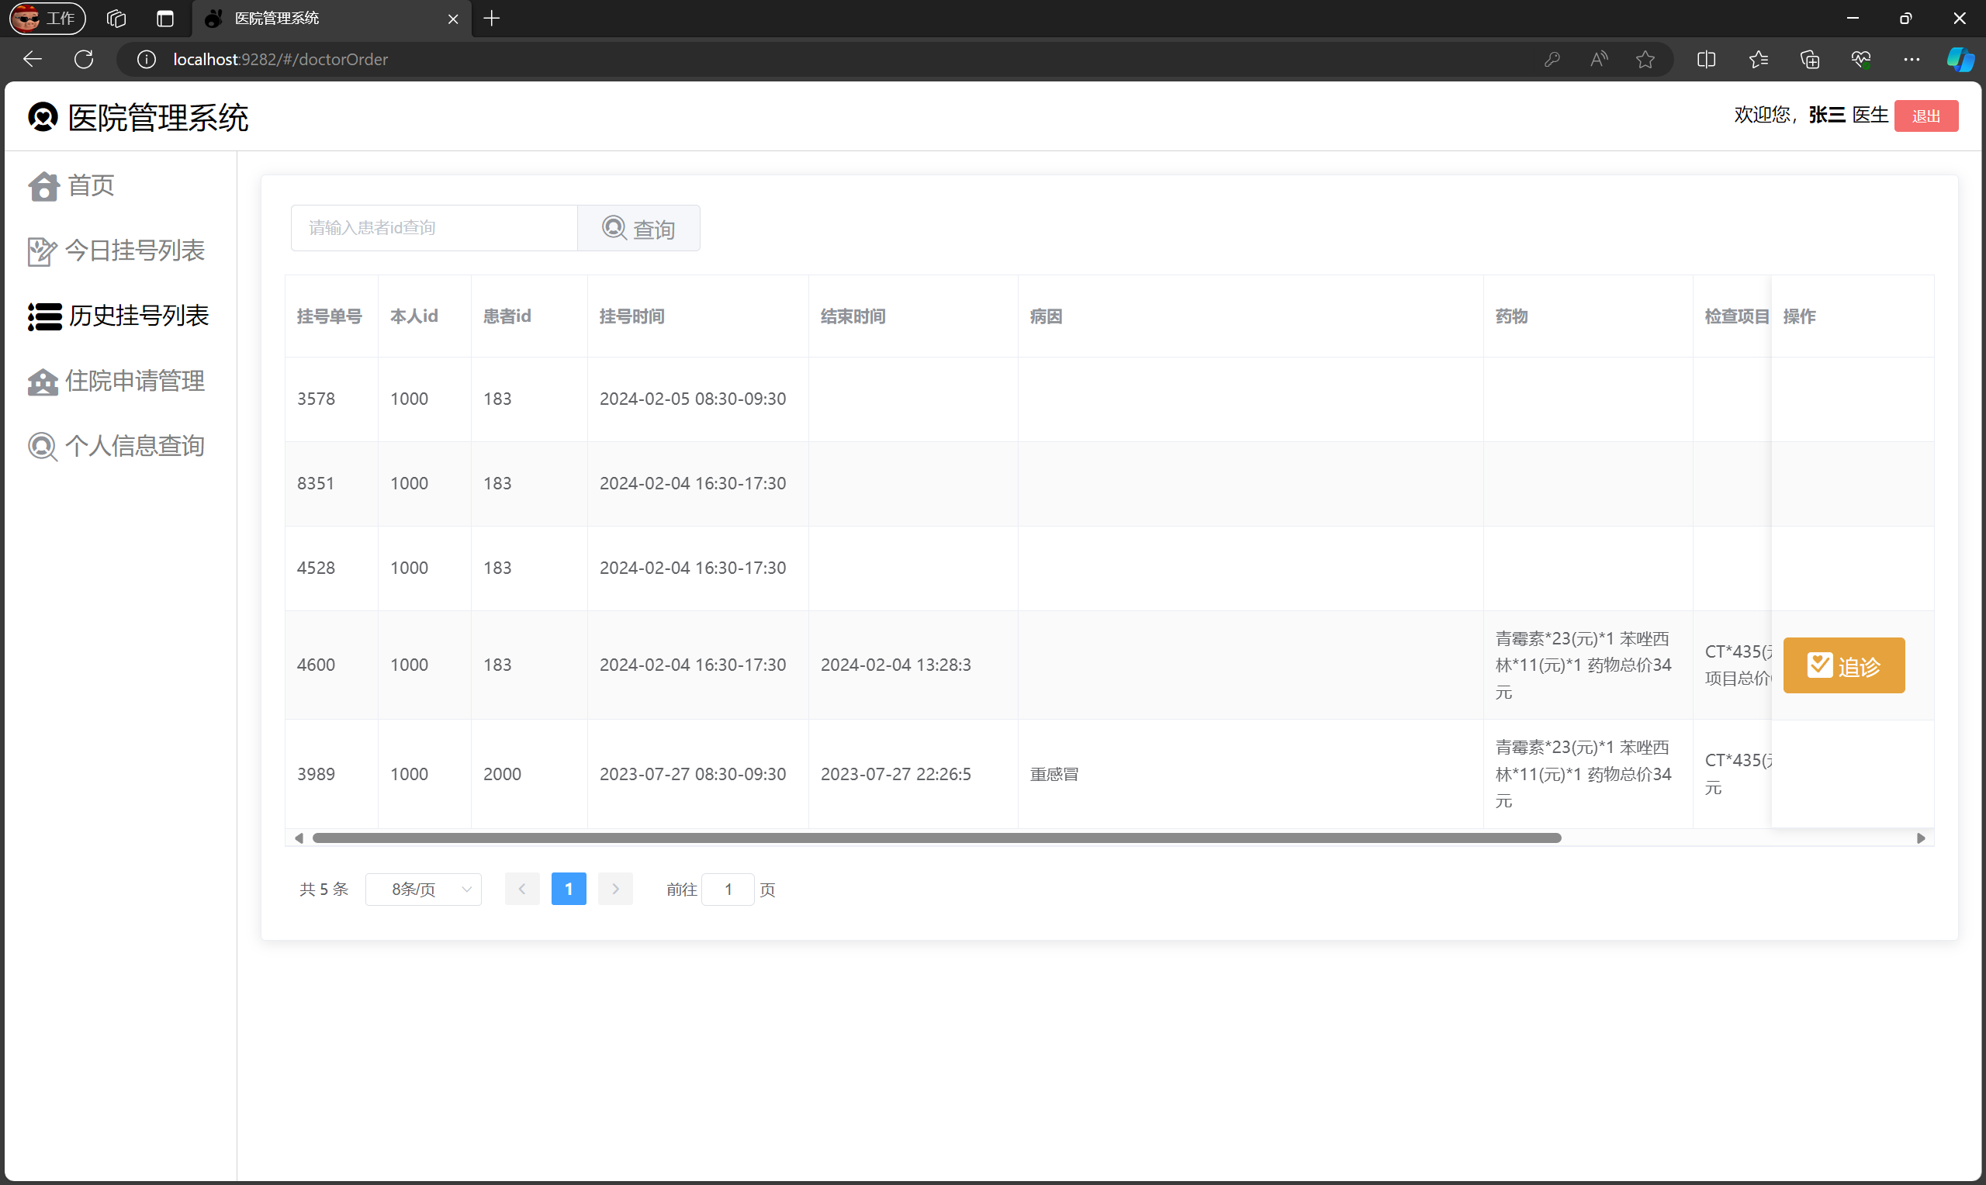Open 住院申请管理 sidebar entry
Image resolution: width=1986 pixels, height=1185 pixels.
134,381
